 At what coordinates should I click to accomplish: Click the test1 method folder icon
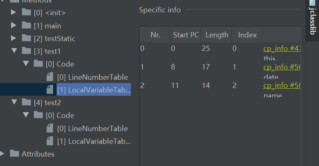point(26,51)
